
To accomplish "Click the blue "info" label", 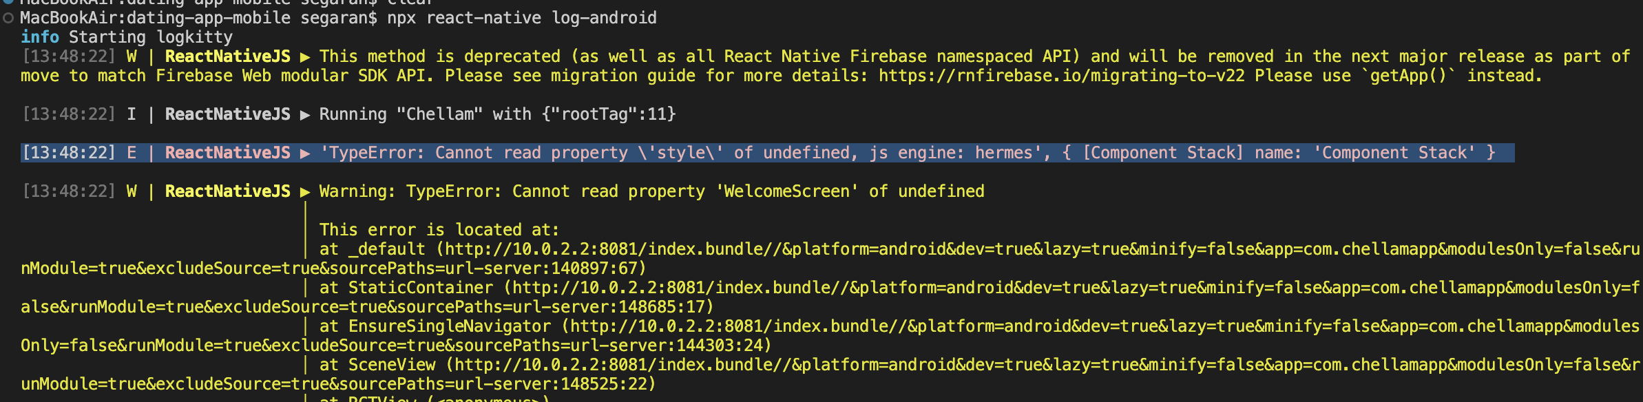I will pyautogui.click(x=39, y=37).
